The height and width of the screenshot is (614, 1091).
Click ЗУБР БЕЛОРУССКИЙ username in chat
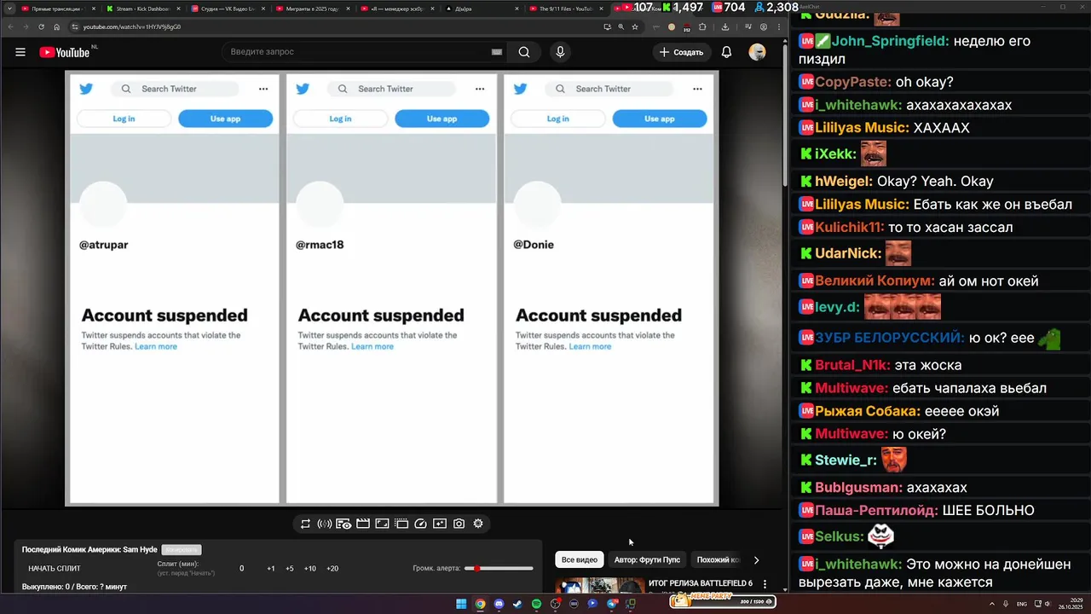890,338
